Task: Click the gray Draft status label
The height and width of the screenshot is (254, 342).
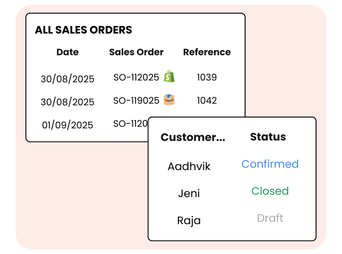Action: (x=270, y=218)
